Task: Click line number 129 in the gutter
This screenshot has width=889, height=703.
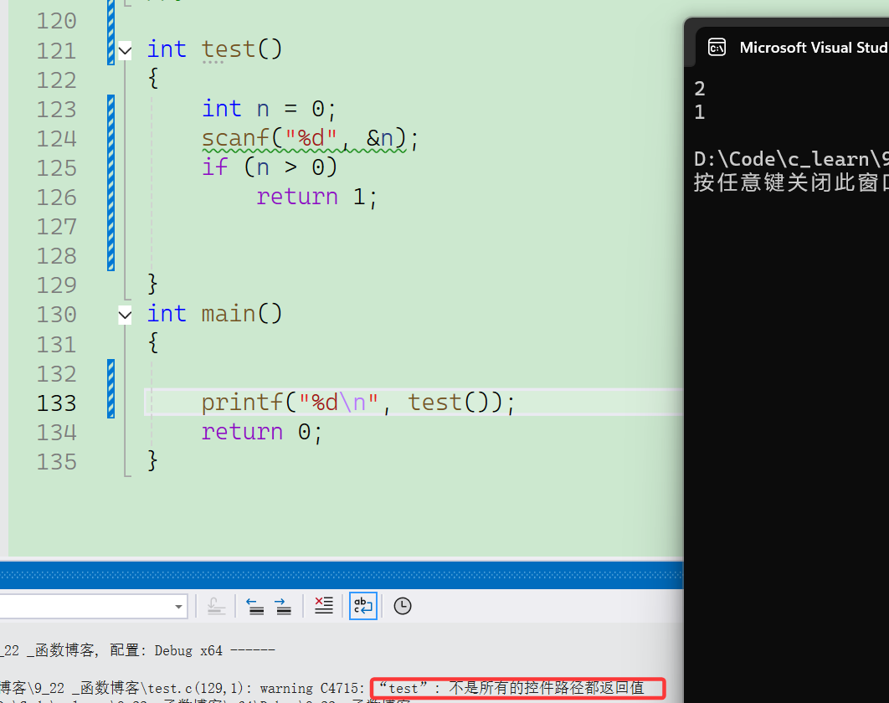Action: point(56,285)
